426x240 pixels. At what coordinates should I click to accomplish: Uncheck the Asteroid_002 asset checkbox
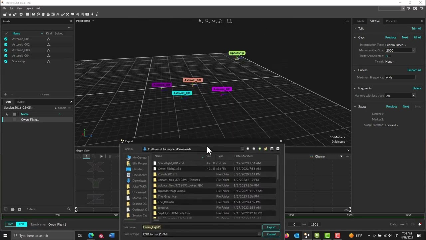6,44
